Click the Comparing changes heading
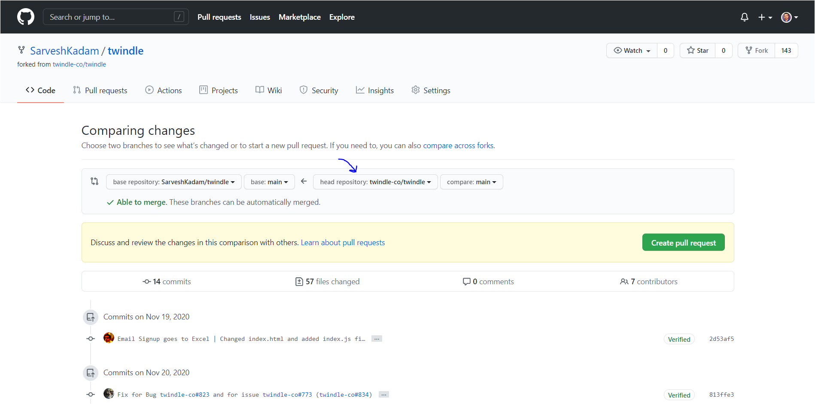The height and width of the screenshot is (404, 815). [138, 131]
